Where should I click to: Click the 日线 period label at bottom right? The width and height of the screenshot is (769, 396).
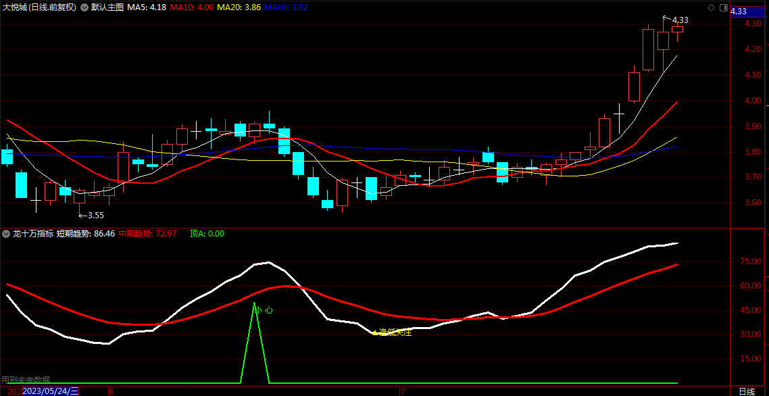747,391
